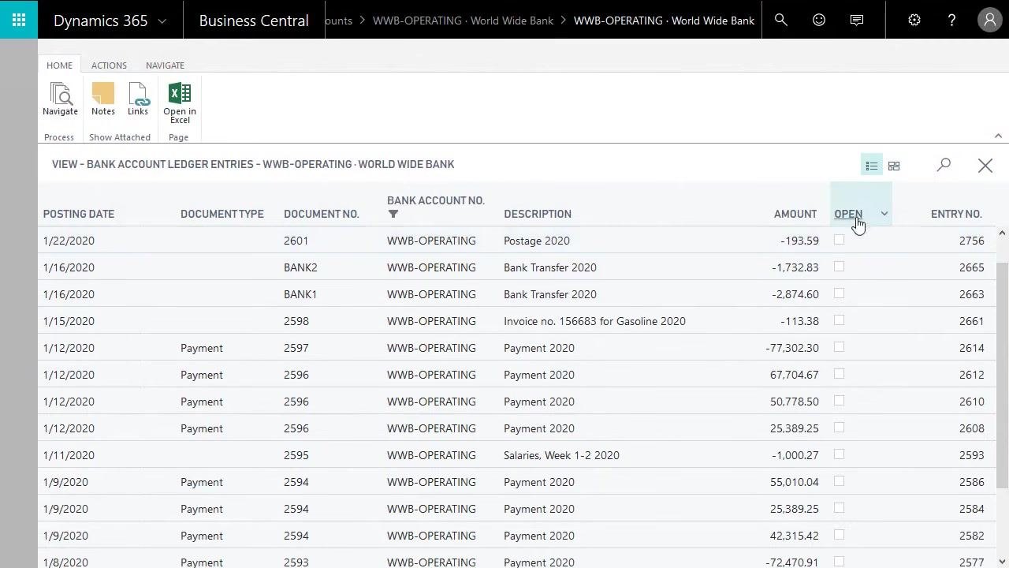Toggle Open checkbox for entry 2665
Image resolution: width=1009 pixels, height=568 pixels.
839,267
